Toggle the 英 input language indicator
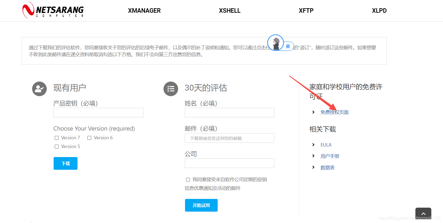The image size is (443, 223). 288,46
